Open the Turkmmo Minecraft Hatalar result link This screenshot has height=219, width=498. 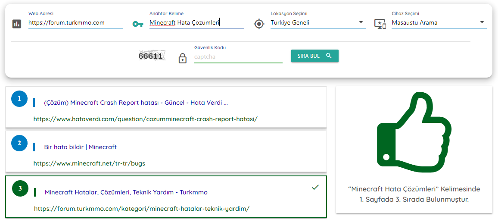tap(126, 192)
